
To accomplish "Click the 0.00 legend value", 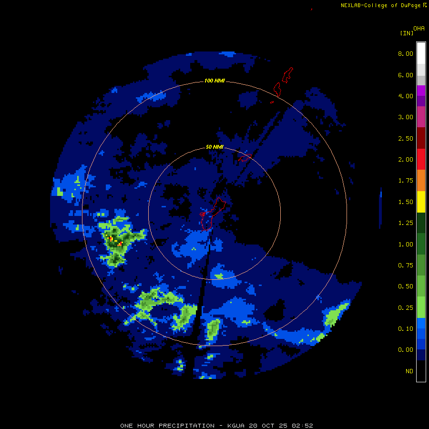I will pos(406,350).
